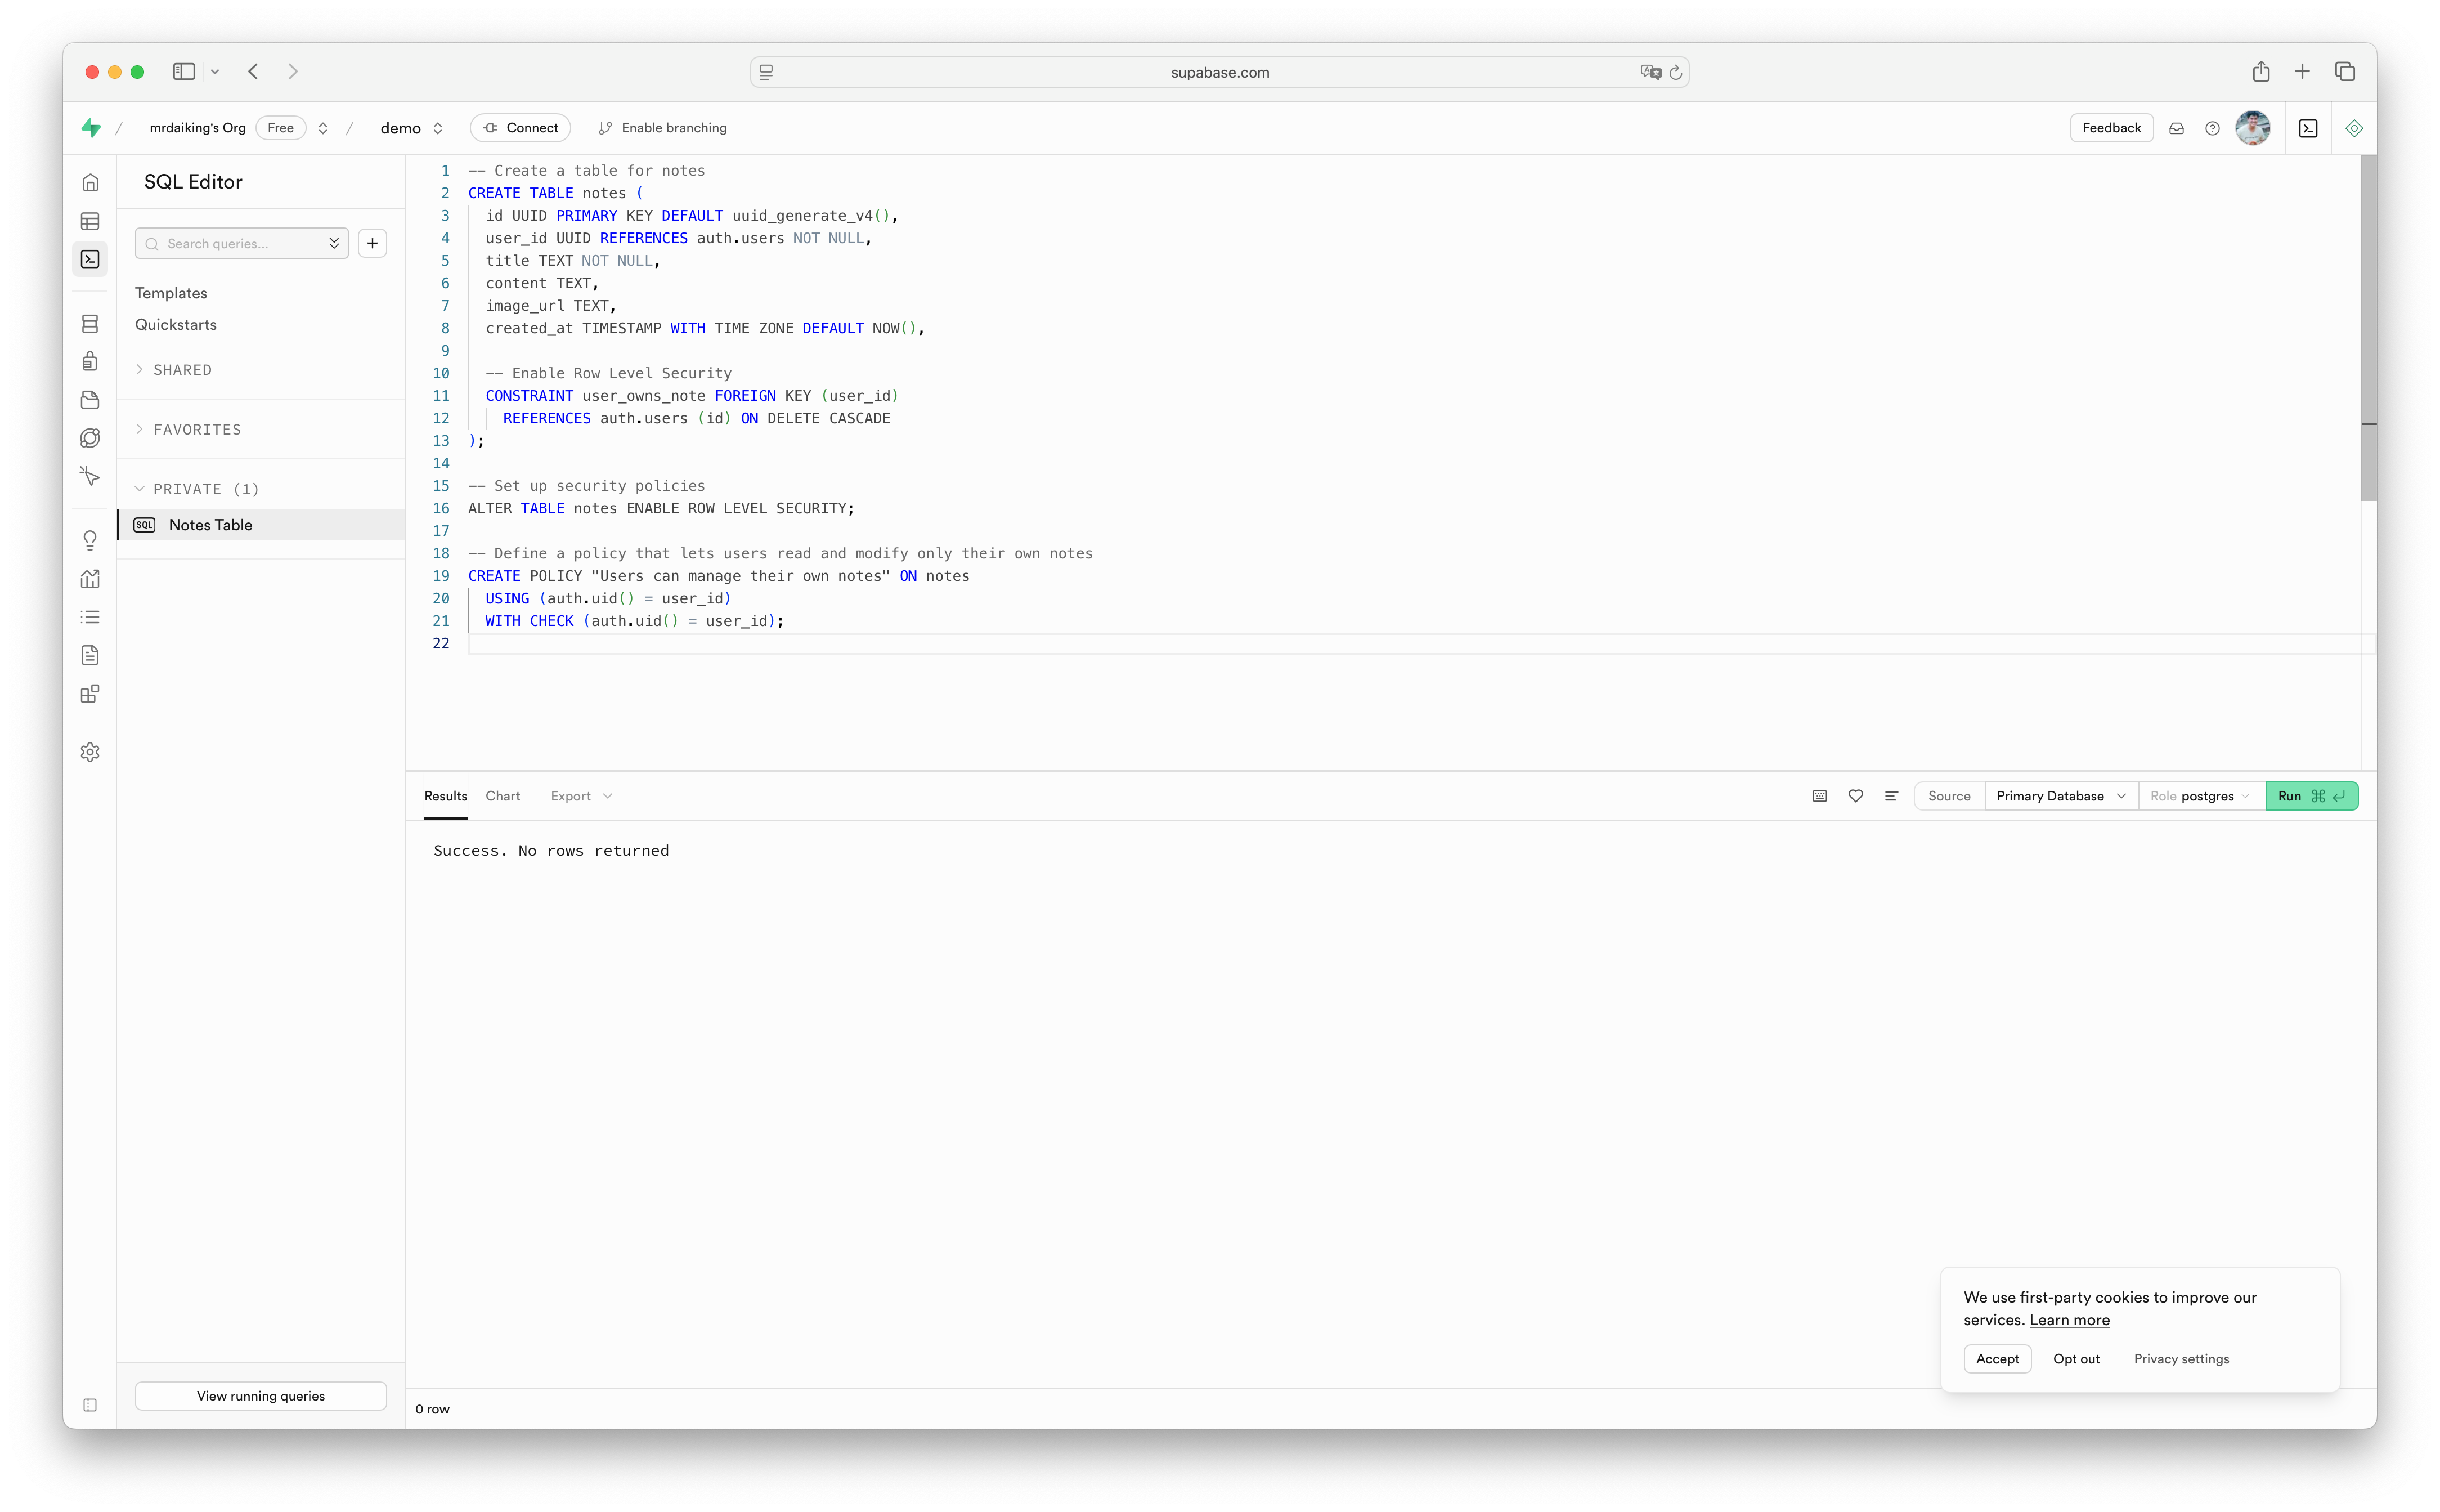The height and width of the screenshot is (1512, 2440).
Task: Open the Learn more cookie link
Action: click(x=2069, y=1320)
